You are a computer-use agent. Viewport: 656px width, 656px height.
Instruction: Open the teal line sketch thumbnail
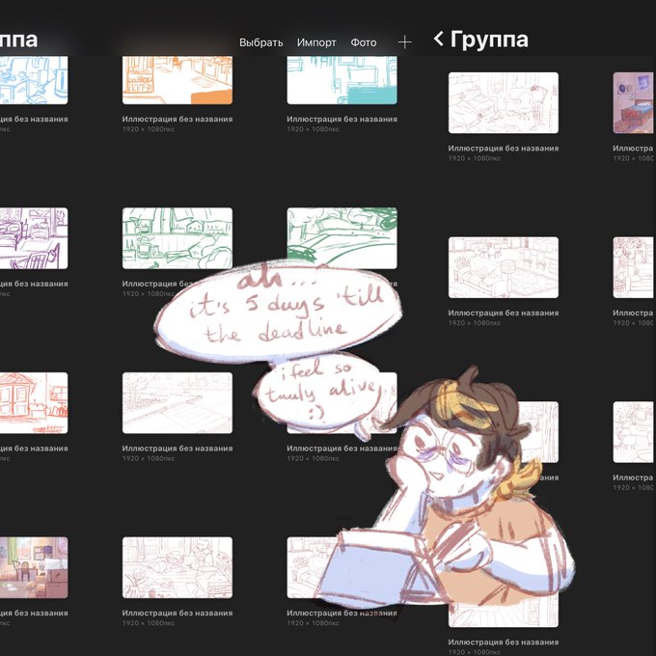[x=342, y=80]
